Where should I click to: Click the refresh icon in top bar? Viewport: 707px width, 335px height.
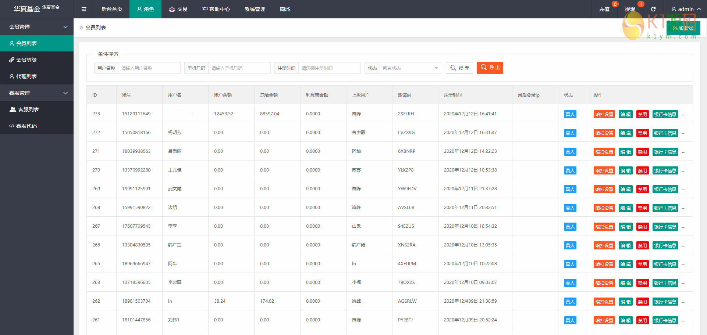coord(653,9)
